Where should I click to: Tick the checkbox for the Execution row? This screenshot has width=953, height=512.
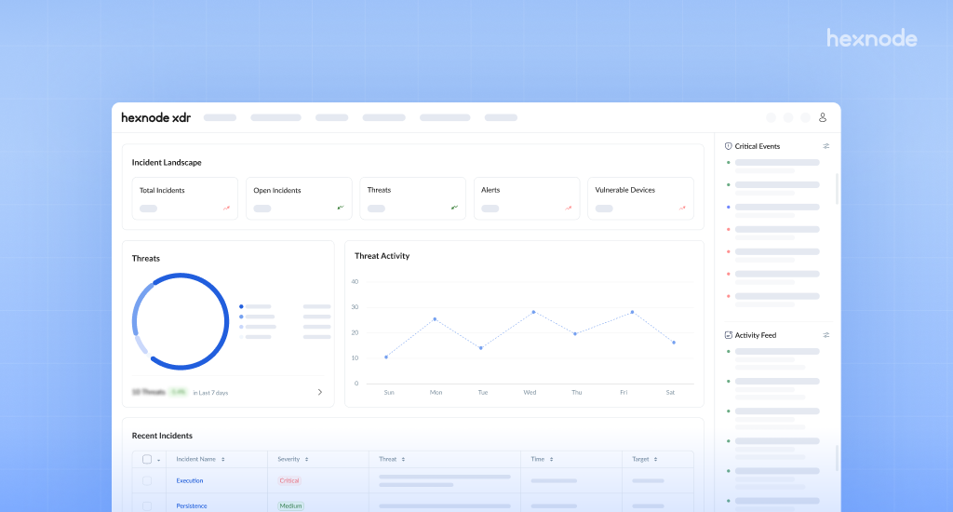tap(147, 481)
